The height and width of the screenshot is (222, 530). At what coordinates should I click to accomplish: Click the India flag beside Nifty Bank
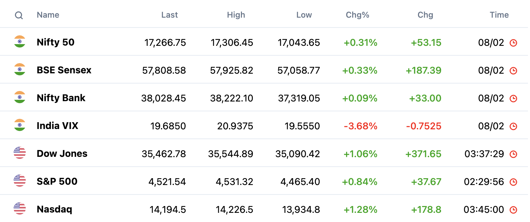(20, 97)
